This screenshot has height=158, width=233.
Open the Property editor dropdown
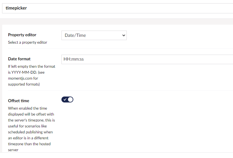point(94,35)
